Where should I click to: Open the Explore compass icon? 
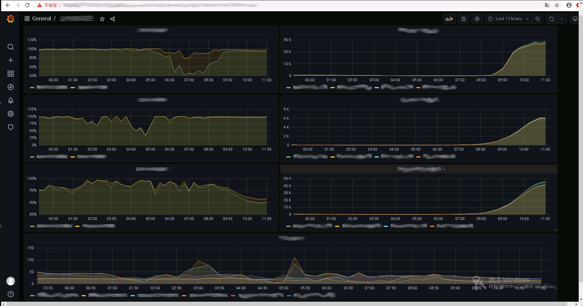(11, 87)
